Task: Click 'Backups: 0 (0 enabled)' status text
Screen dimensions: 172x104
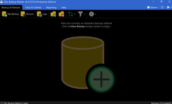Action: coord(161,103)
